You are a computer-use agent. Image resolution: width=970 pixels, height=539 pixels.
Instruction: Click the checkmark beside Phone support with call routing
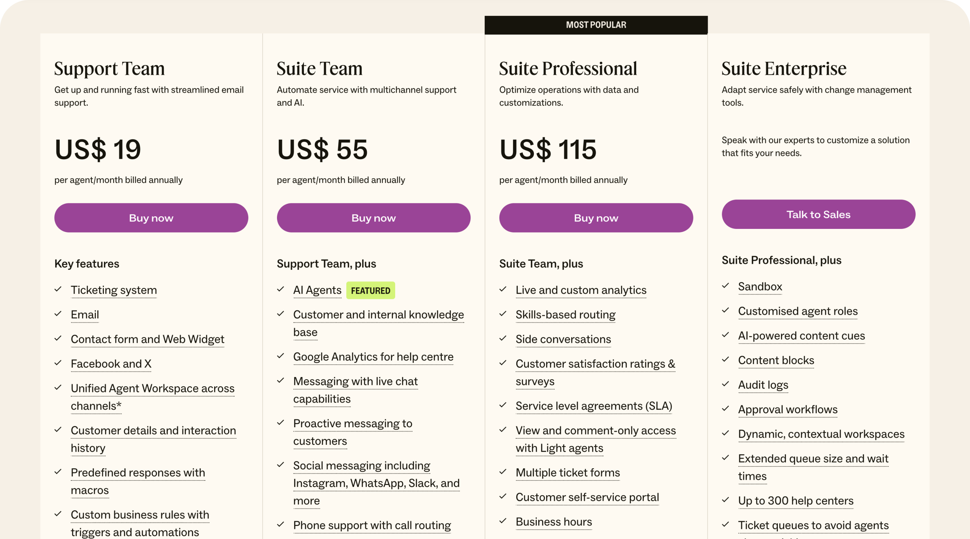point(281,524)
